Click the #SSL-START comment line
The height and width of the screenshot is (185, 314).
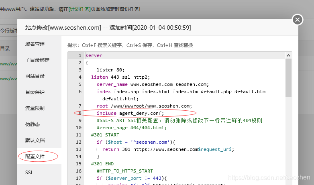click(x=179, y=120)
